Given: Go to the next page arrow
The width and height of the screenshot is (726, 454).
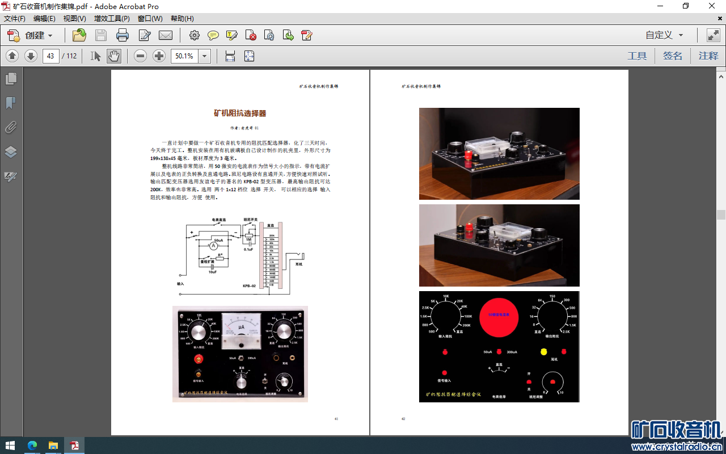Looking at the screenshot, I should 31,56.
